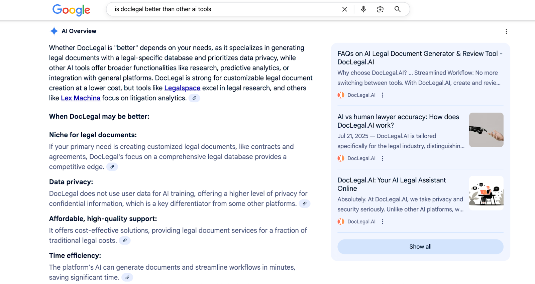
Task: Select the 'Affordable, high-quality support:' heading
Action: point(103,219)
